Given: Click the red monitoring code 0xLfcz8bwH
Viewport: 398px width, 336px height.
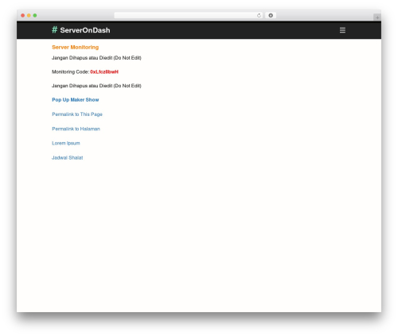Looking at the screenshot, I should 104,71.
